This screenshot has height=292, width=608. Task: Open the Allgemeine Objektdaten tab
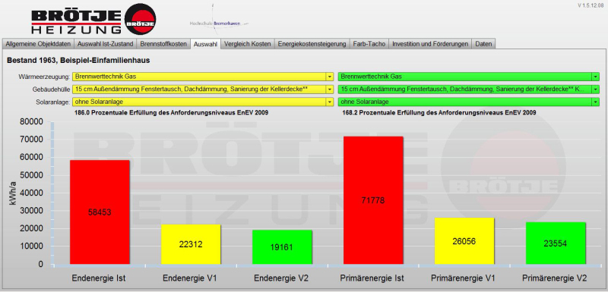click(x=38, y=44)
